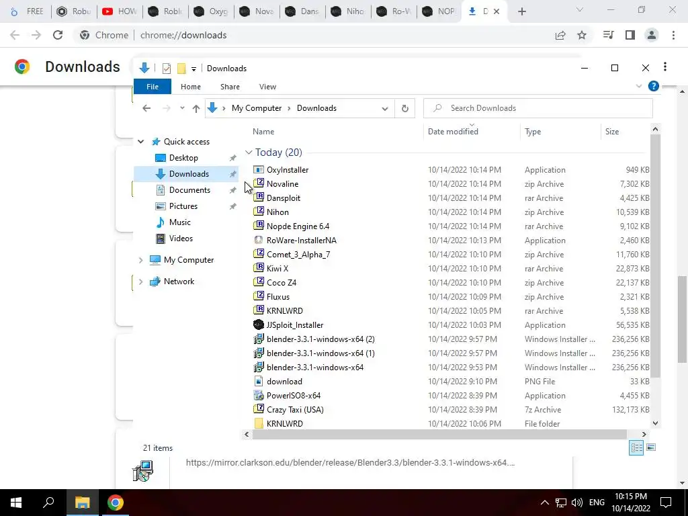
Task: Open Chrome three-dot menu
Action: coord(673,35)
